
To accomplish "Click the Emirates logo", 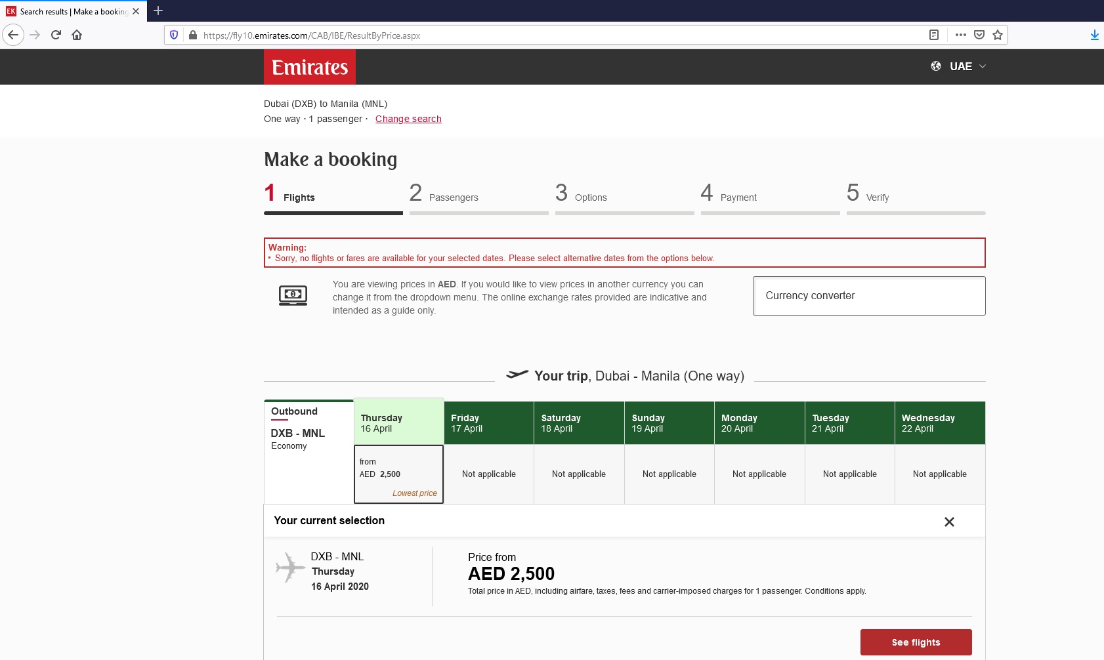I will point(309,67).
